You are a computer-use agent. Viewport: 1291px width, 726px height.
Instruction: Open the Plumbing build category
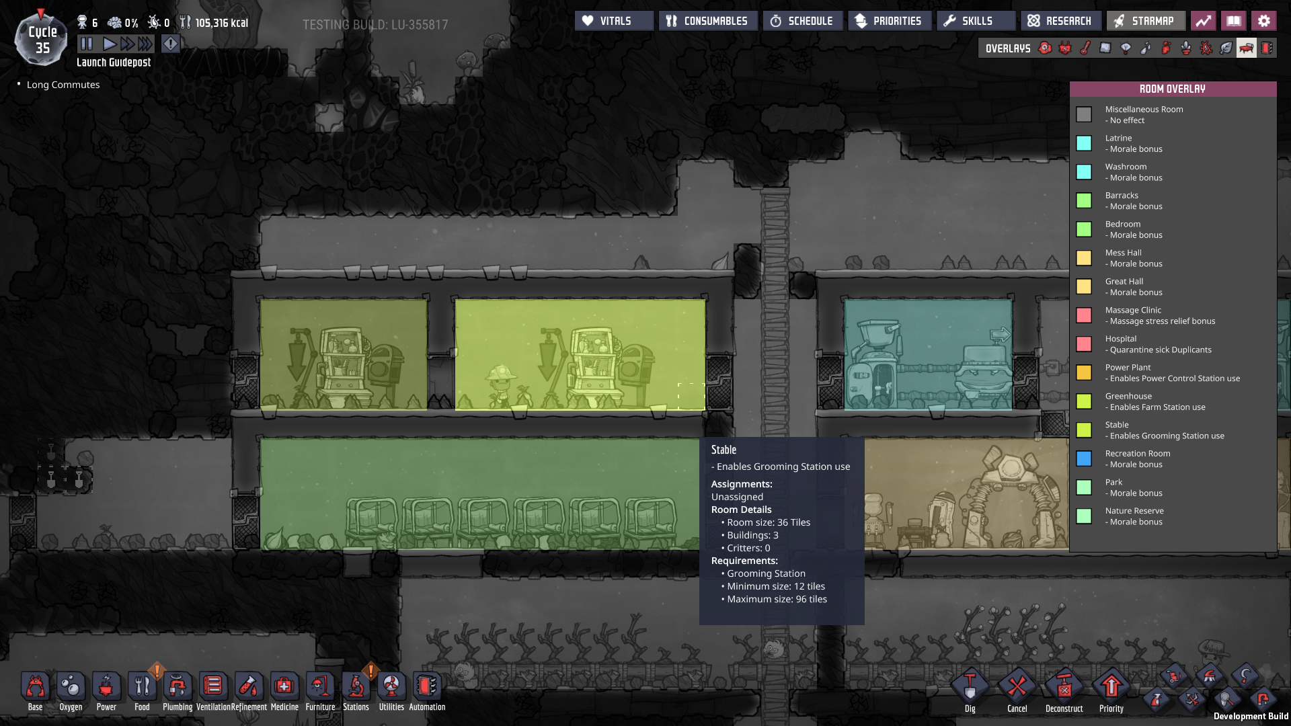point(178,687)
